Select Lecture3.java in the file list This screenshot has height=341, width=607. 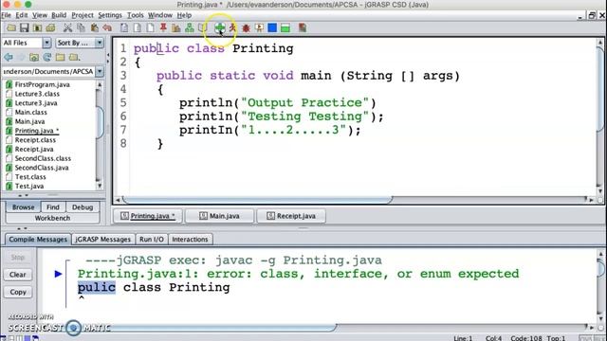[x=36, y=103]
